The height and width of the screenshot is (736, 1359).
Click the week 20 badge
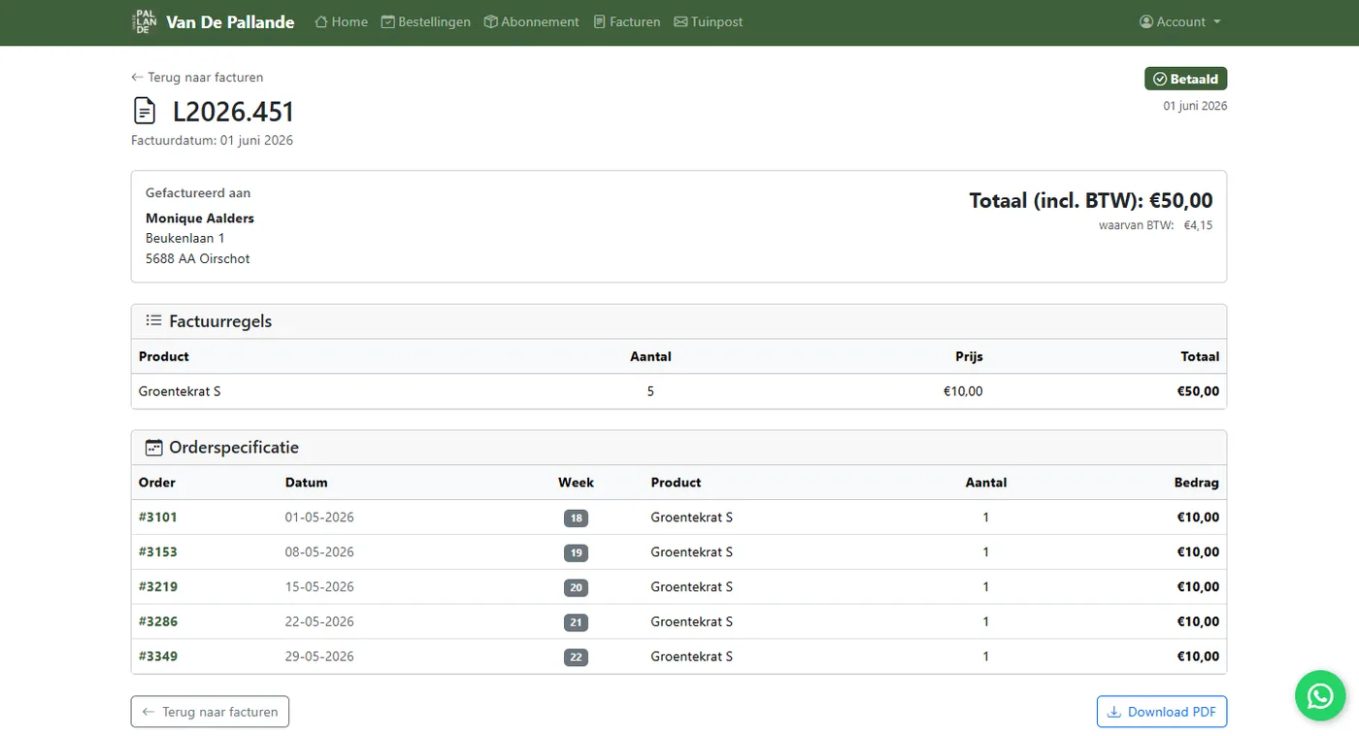(x=576, y=587)
